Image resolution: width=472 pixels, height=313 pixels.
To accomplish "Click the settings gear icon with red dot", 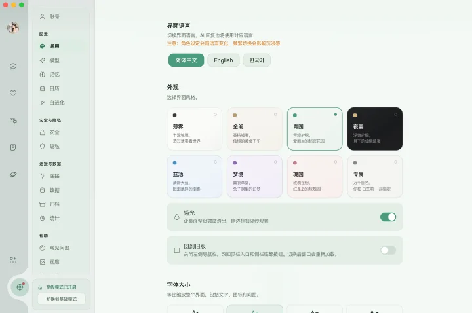I will coord(20,287).
